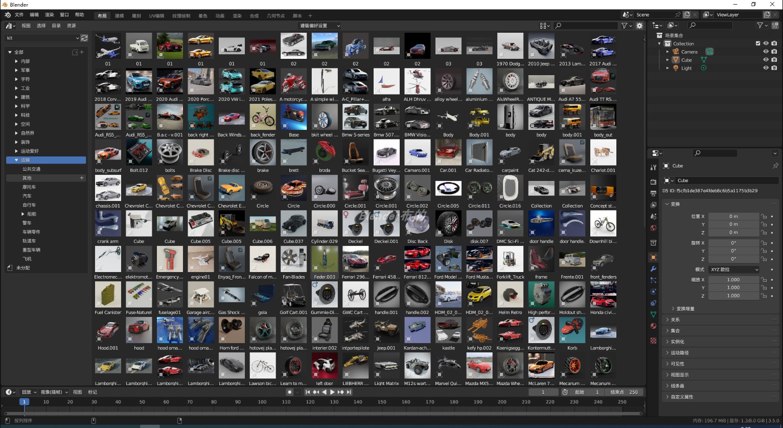Lock the Location X value
Screen dimensions: 783x428
(x=764, y=216)
